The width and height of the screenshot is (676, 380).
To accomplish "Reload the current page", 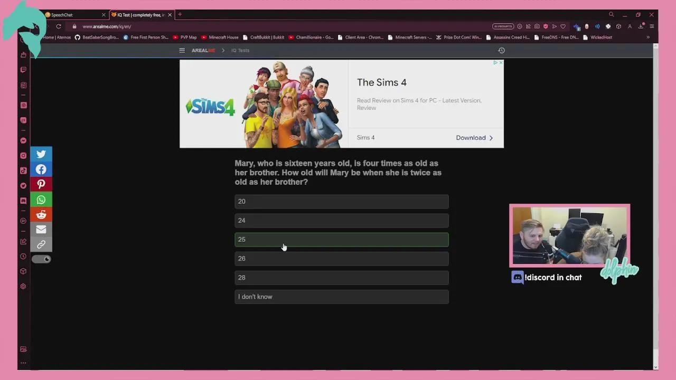I will (59, 26).
